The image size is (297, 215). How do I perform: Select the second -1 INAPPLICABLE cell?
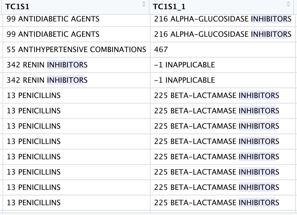pos(184,80)
